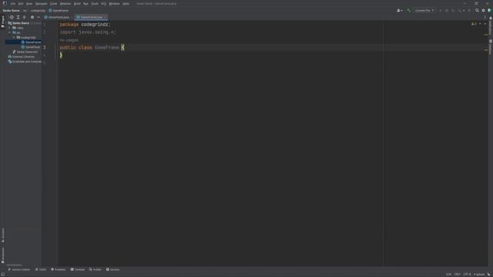Toggle the Structure side tool window
Screen dimensions: 493x277
tap(3, 235)
